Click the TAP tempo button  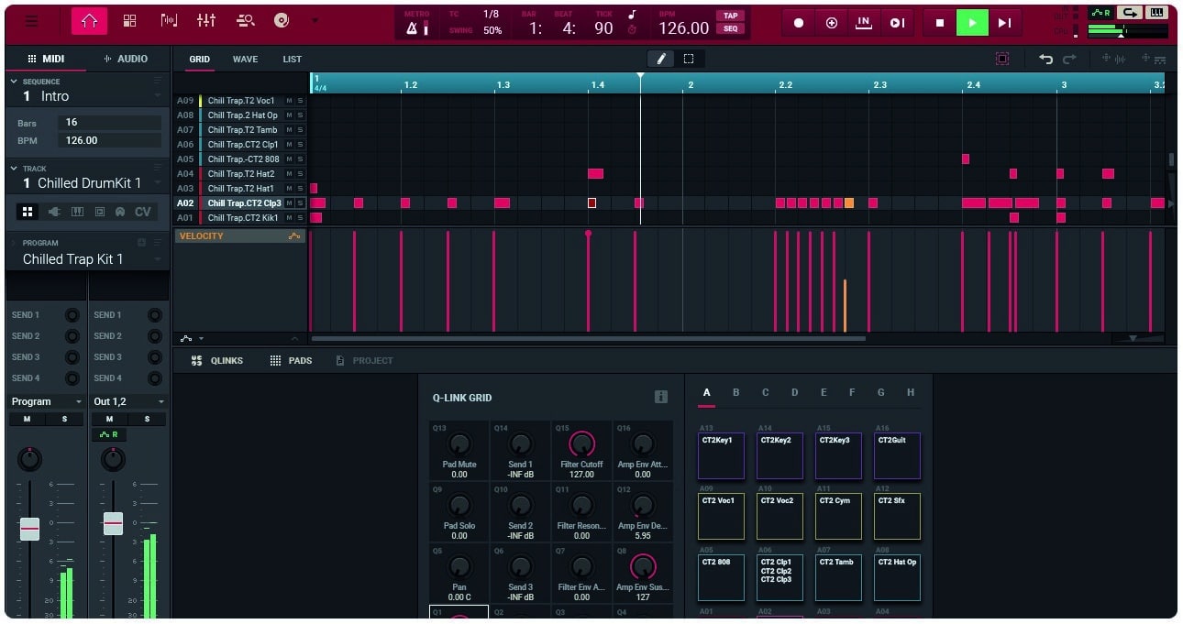tap(730, 16)
